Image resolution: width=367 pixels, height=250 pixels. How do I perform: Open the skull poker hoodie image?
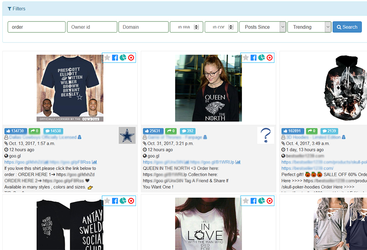346,88
